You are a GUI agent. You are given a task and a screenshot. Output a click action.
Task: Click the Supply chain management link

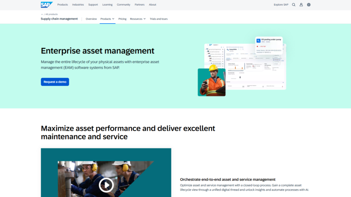(59, 19)
